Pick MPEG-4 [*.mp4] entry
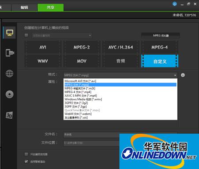The image size is (199, 169). 120,92
